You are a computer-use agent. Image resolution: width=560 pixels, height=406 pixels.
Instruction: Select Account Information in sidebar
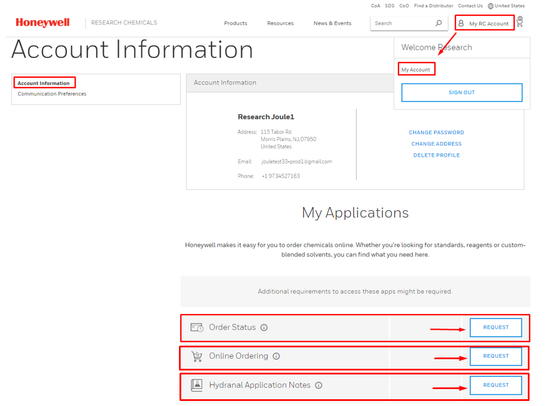(43, 83)
